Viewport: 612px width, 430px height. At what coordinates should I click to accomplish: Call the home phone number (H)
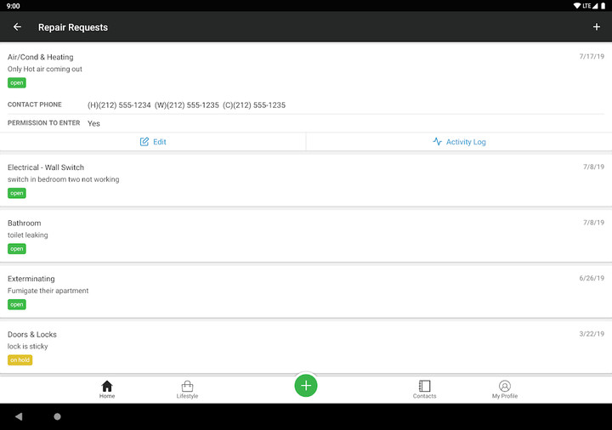tap(119, 105)
